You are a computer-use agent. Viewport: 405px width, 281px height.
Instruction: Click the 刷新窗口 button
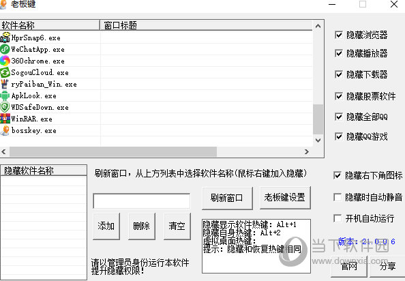pyautogui.click(x=227, y=198)
